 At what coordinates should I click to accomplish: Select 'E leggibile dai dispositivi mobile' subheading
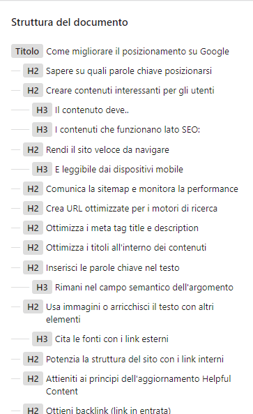click(x=119, y=169)
